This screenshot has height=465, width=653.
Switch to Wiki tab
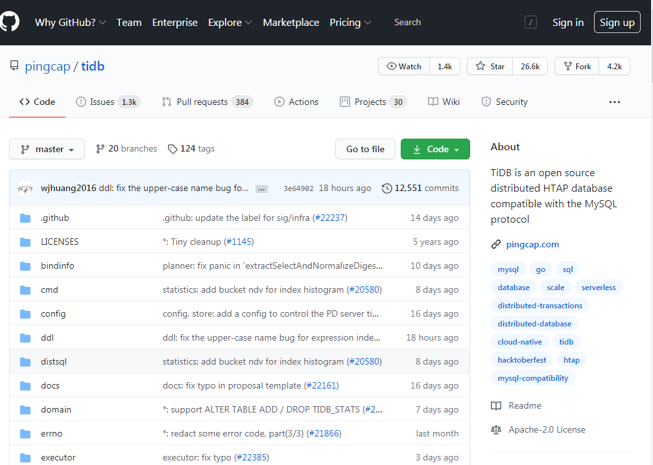pyautogui.click(x=444, y=102)
